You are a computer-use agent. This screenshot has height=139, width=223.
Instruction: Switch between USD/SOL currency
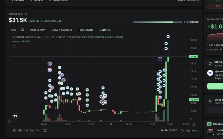[x=105, y=30]
